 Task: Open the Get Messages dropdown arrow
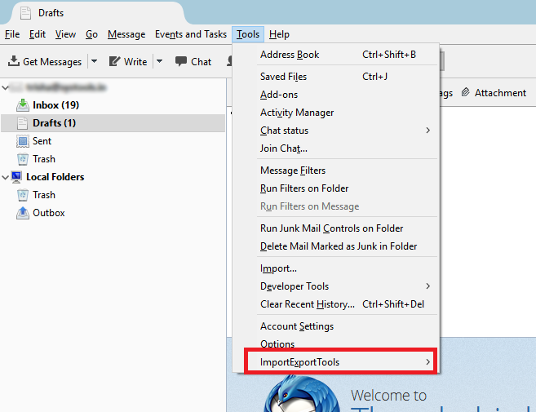click(95, 61)
